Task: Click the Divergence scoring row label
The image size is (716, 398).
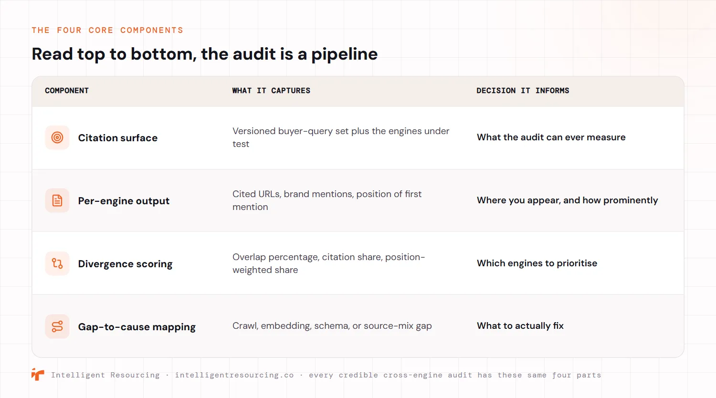Action: [x=125, y=264]
